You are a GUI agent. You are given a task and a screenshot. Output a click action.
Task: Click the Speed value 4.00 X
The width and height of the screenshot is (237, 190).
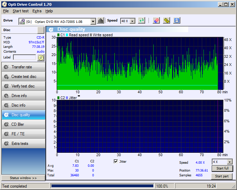200,163
